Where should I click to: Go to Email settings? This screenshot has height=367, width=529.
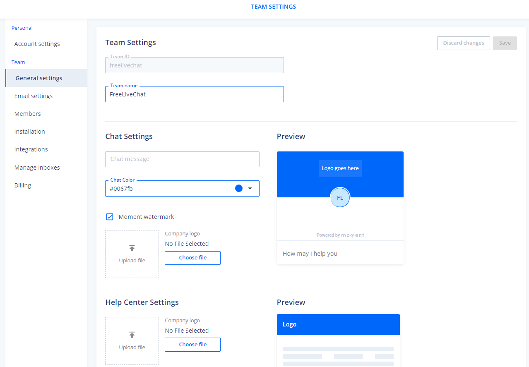[34, 96]
